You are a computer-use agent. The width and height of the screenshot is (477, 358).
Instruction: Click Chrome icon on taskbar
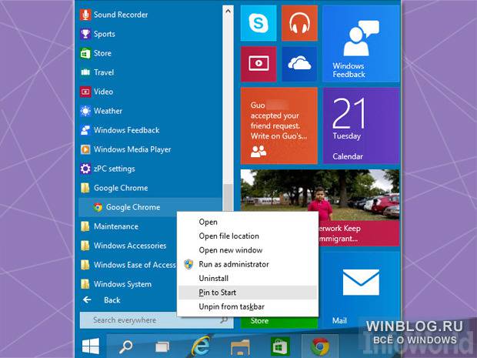point(320,346)
